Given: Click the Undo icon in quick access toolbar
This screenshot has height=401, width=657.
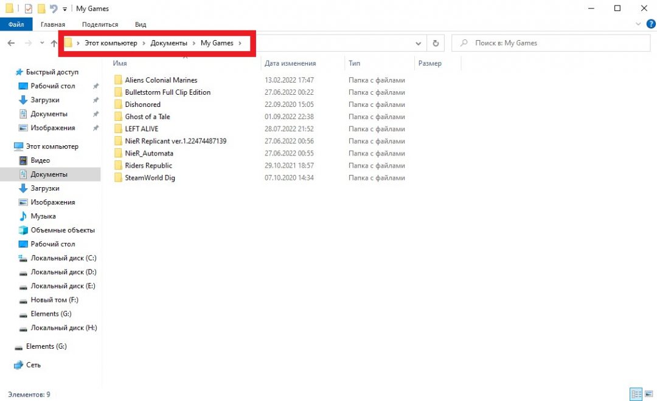Looking at the screenshot, I should [x=54, y=9].
